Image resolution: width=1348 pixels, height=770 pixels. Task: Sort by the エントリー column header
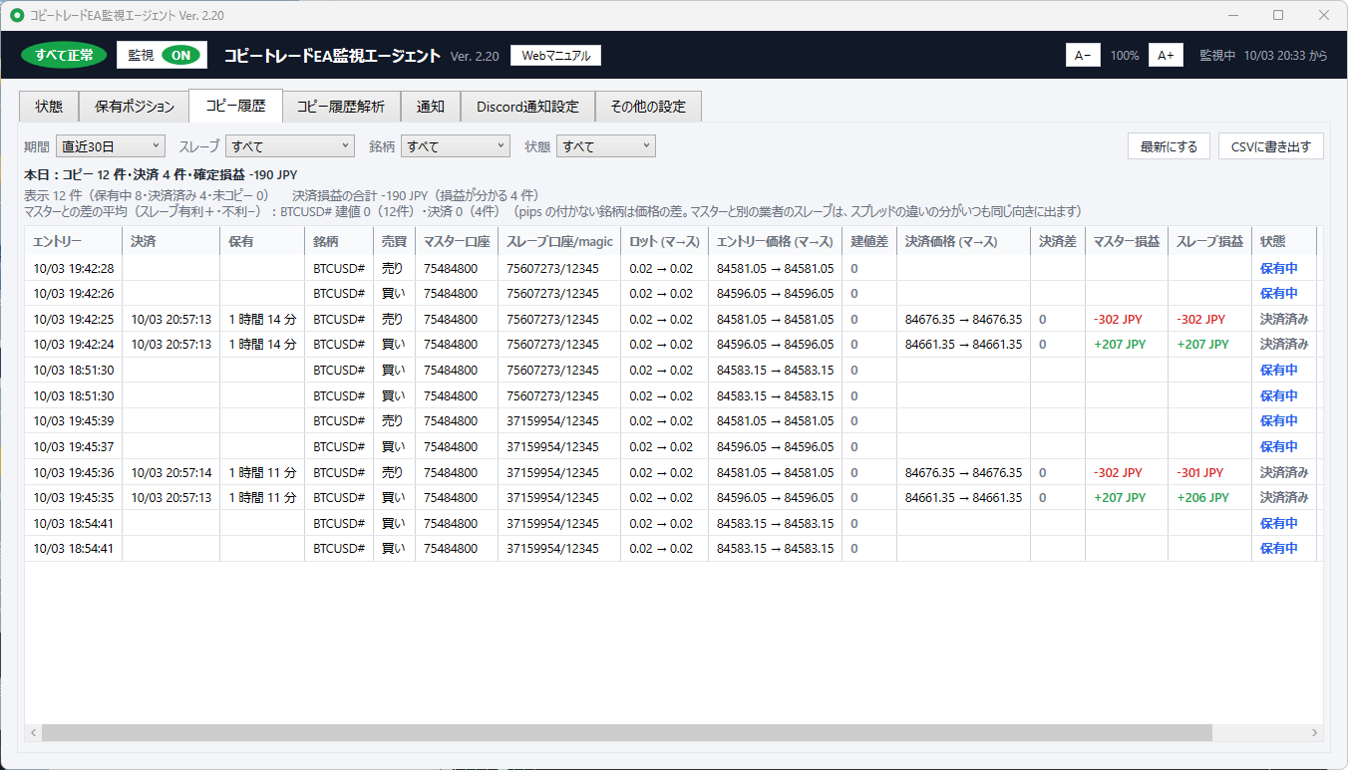point(73,241)
